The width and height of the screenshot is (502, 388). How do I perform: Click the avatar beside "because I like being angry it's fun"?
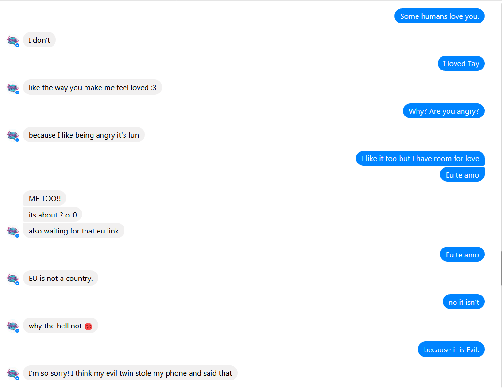(x=13, y=135)
